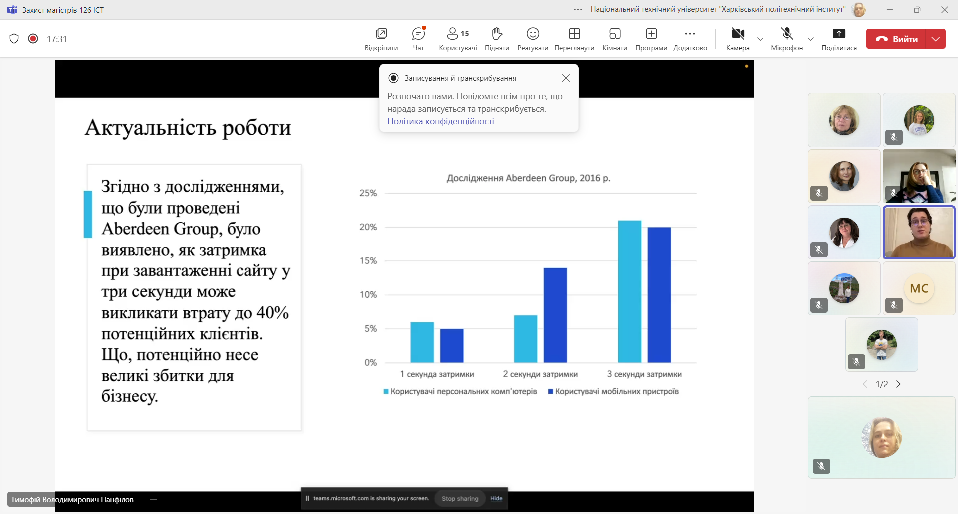Expand camera options dropdown arrow
Viewport: 958px width, 514px height.
click(760, 39)
